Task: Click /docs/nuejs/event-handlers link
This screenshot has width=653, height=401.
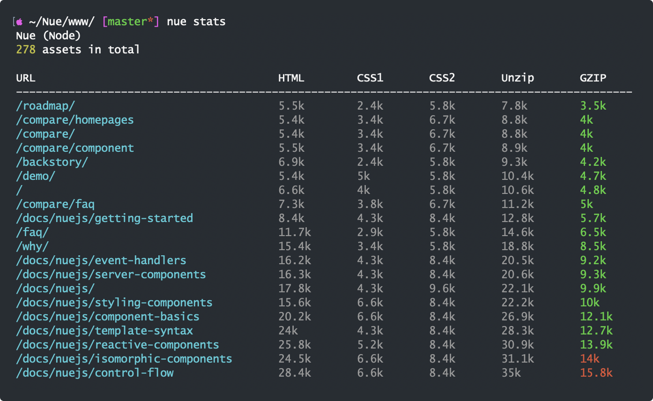Action: [x=101, y=260]
